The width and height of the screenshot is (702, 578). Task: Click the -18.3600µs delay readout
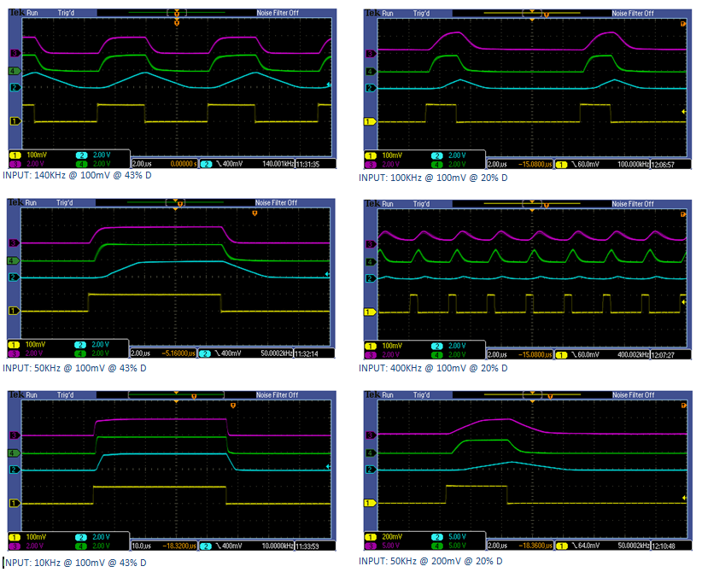[535, 546]
